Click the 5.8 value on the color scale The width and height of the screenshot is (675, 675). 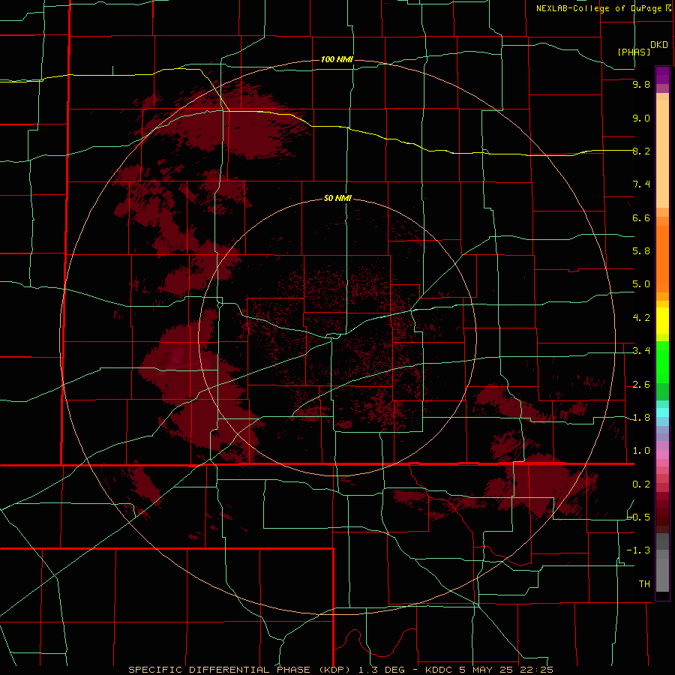[641, 251]
